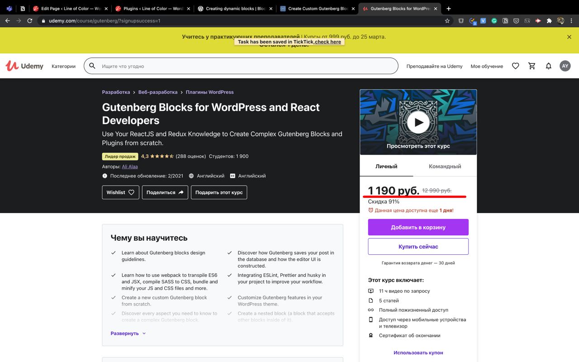Viewport: 579px width, 362px height.
Task: Click the Добавить в корзину button
Action: 418,227
